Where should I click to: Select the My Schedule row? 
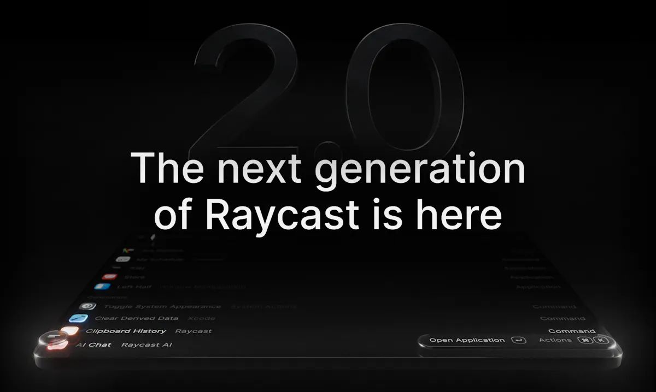[x=328, y=259]
